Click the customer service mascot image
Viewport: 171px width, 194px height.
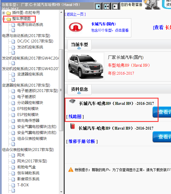[152, 5]
